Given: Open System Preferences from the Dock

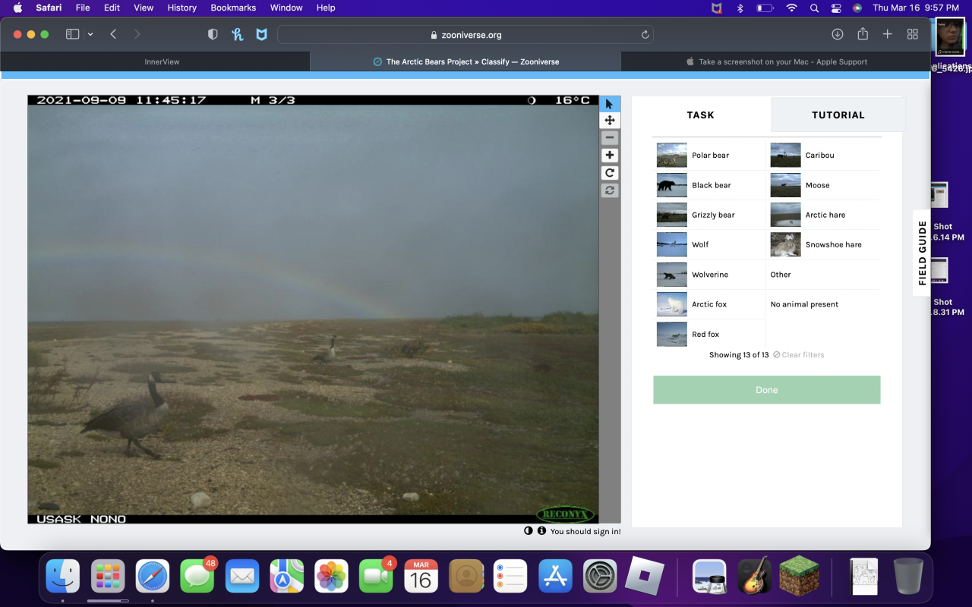Looking at the screenshot, I should pos(600,577).
